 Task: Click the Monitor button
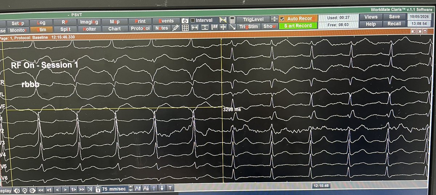pos(18,30)
